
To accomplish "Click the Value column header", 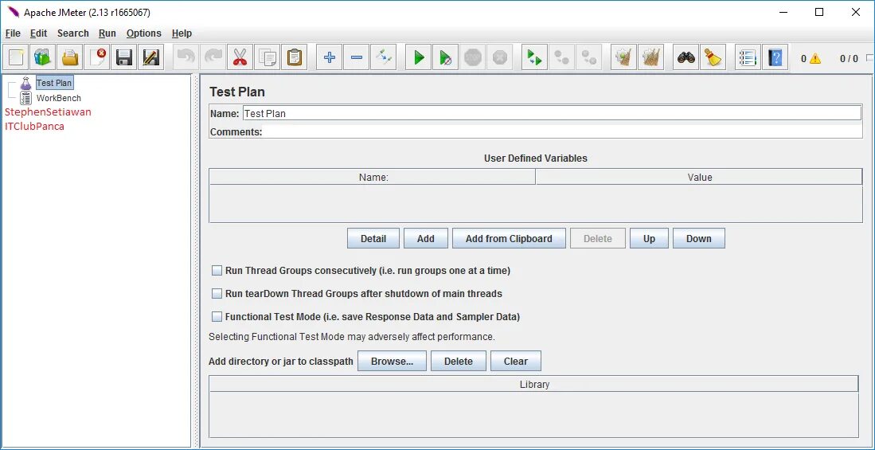I will 699,177.
